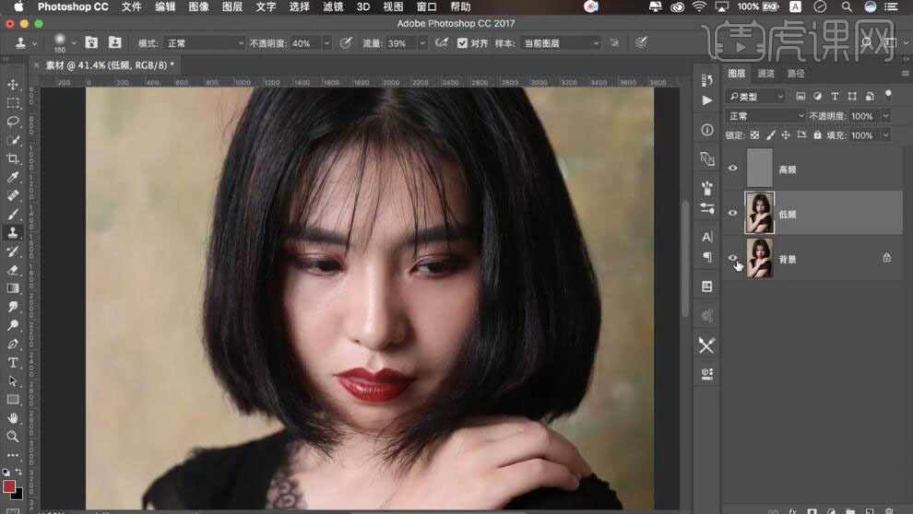Select the 低频 layer thumbnail
Screen dimensions: 913x514
click(760, 213)
